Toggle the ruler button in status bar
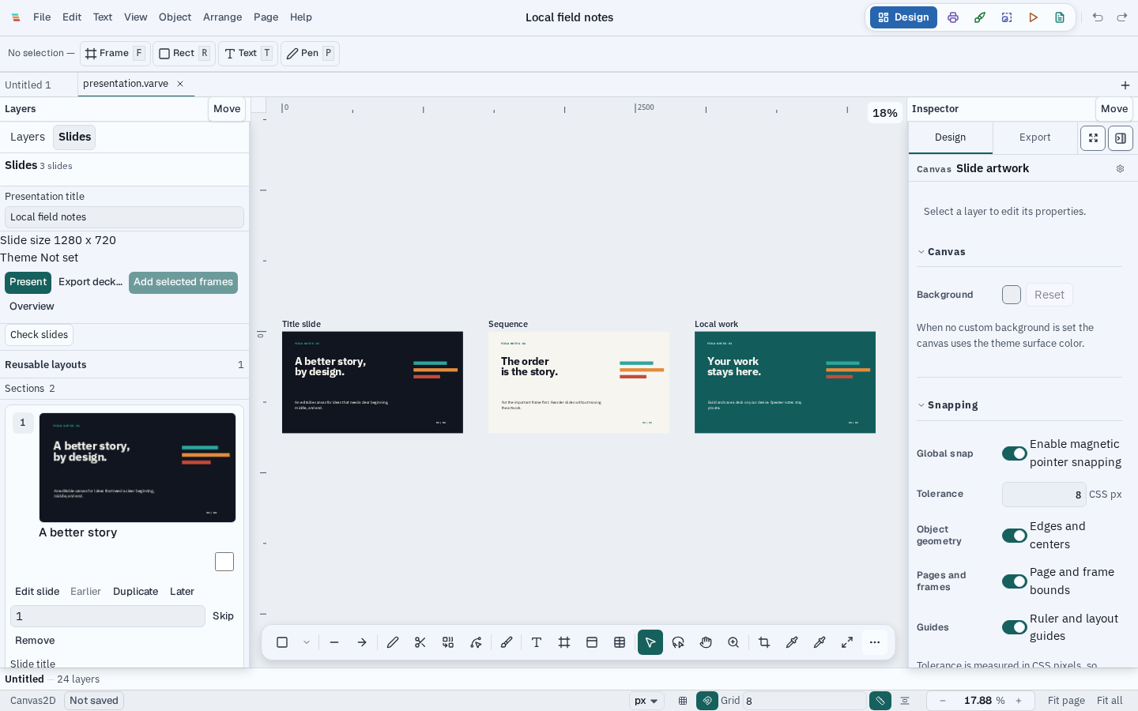The image size is (1138, 711). (x=880, y=701)
